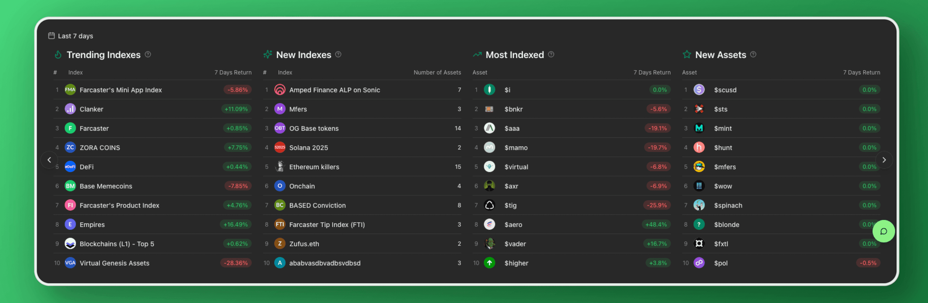
Task: Select the $mamo asset row
Action: 572,147
